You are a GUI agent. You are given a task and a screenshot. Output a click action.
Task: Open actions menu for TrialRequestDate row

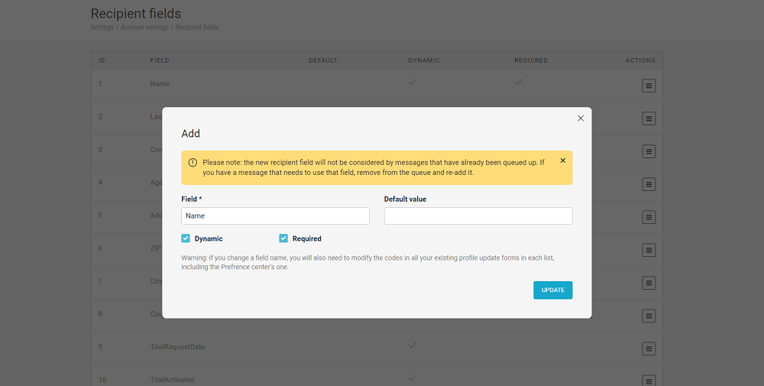pos(649,349)
